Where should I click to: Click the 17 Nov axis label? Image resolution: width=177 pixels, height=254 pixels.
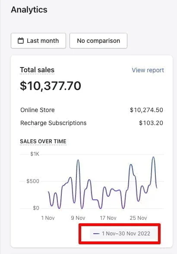click(x=108, y=218)
